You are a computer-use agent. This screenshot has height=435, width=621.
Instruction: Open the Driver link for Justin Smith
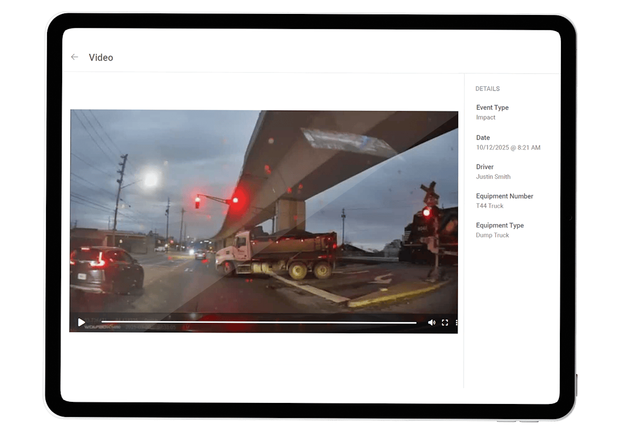coord(493,176)
